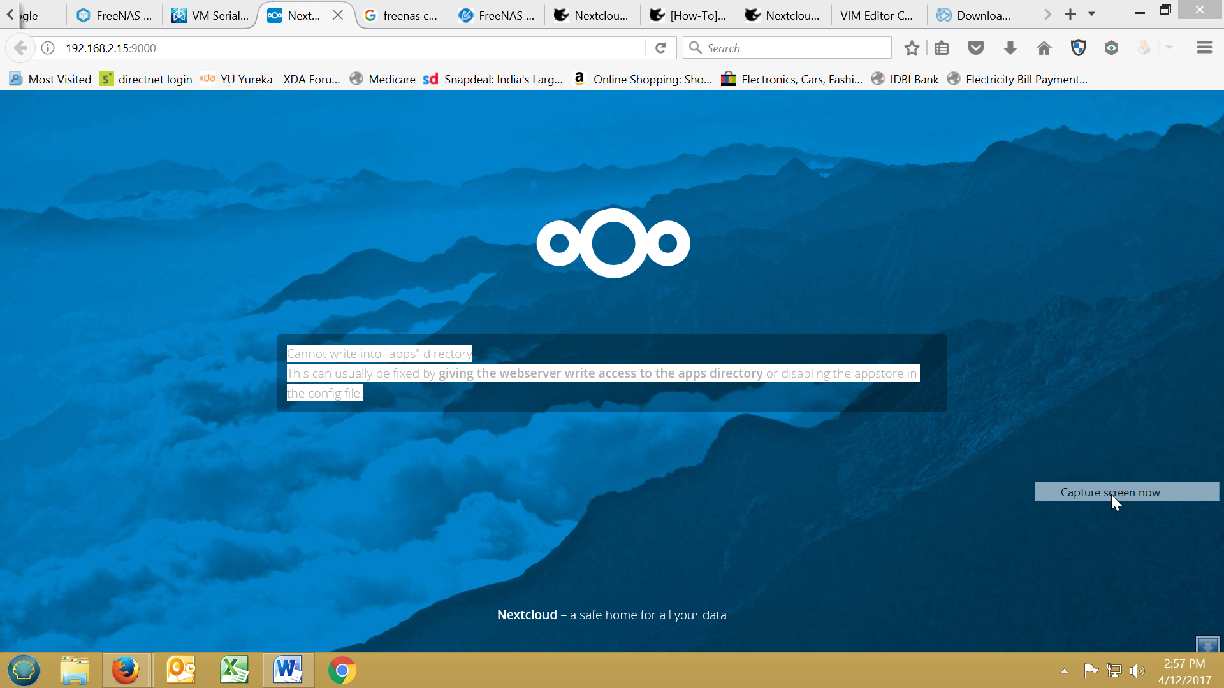Click the shield extension icon
Screen dimensions: 1224x688
[1078, 48]
